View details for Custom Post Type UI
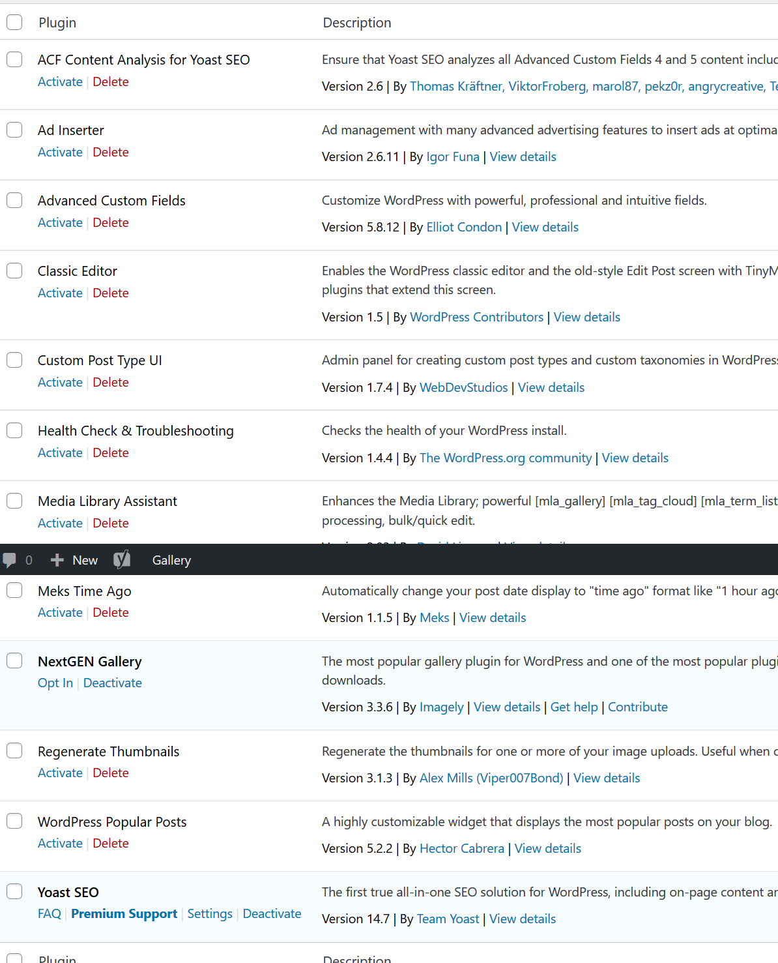 point(551,387)
